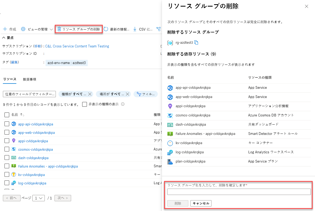Check the app-web-cvldqavkrqkpa row checkbox

(7, 132)
